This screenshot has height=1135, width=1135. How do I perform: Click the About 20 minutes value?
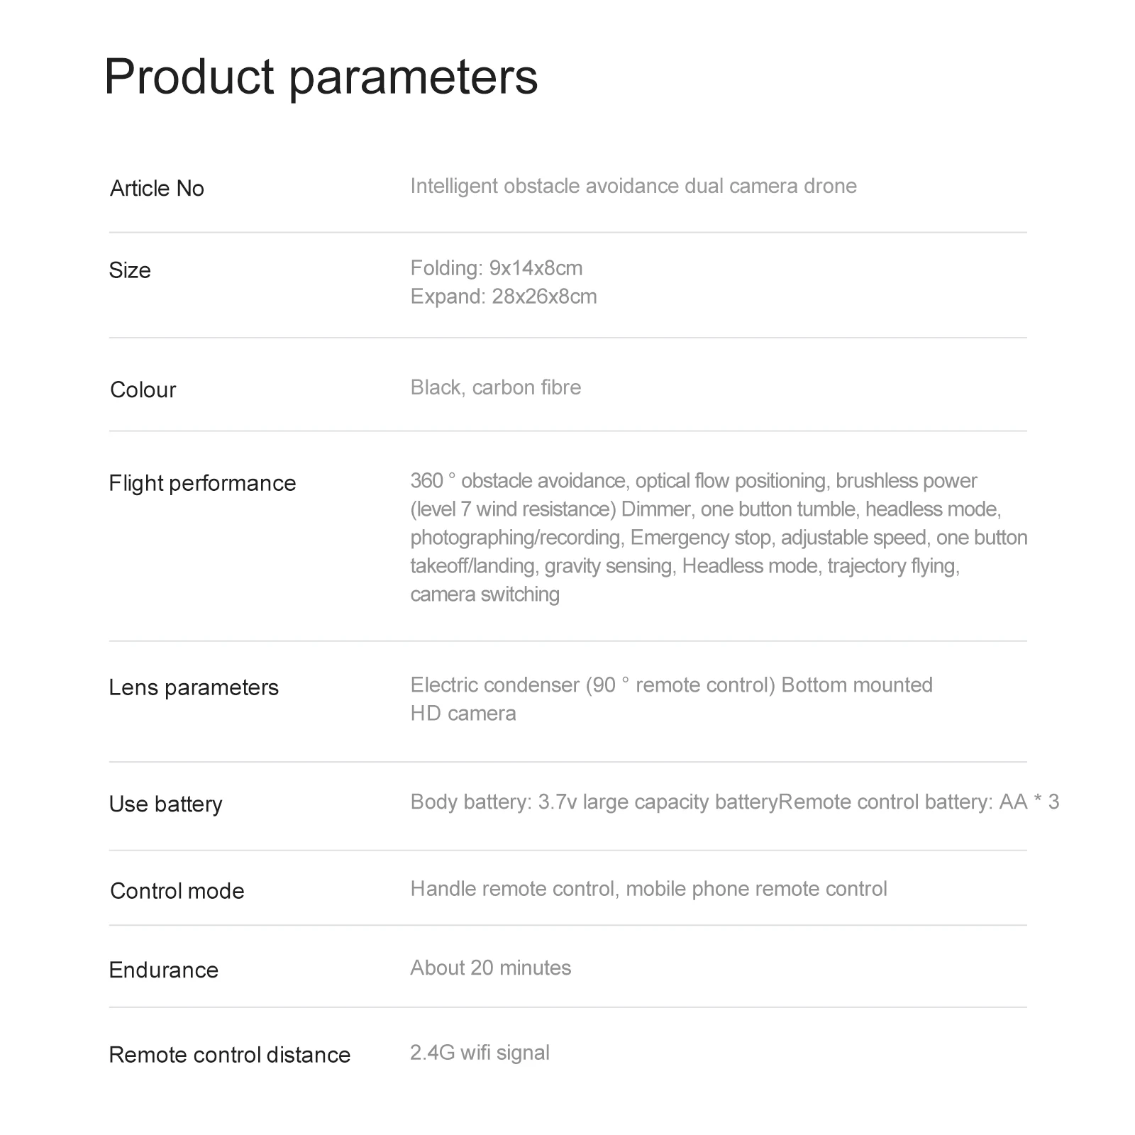(490, 968)
